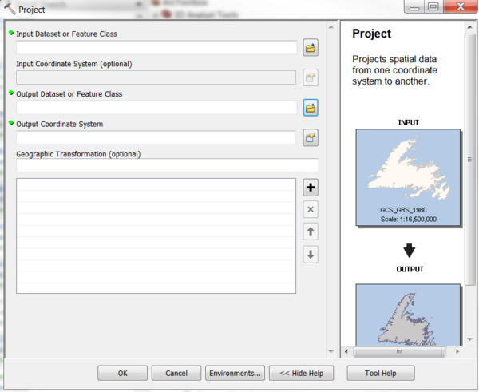Click the Output Coordinate System field
Viewport: 479px width, 392px height.
pos(156,138)
